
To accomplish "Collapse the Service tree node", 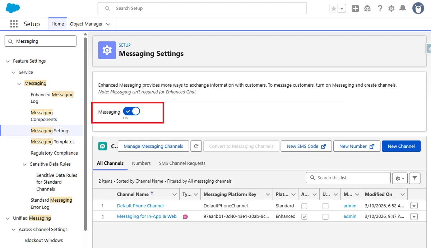I will click(14, 73).
